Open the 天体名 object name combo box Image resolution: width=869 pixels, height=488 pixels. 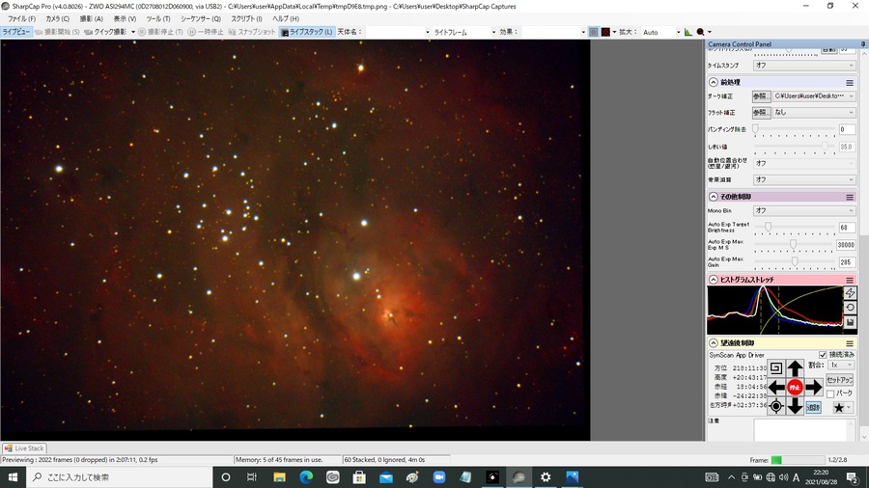click(398, 32)
